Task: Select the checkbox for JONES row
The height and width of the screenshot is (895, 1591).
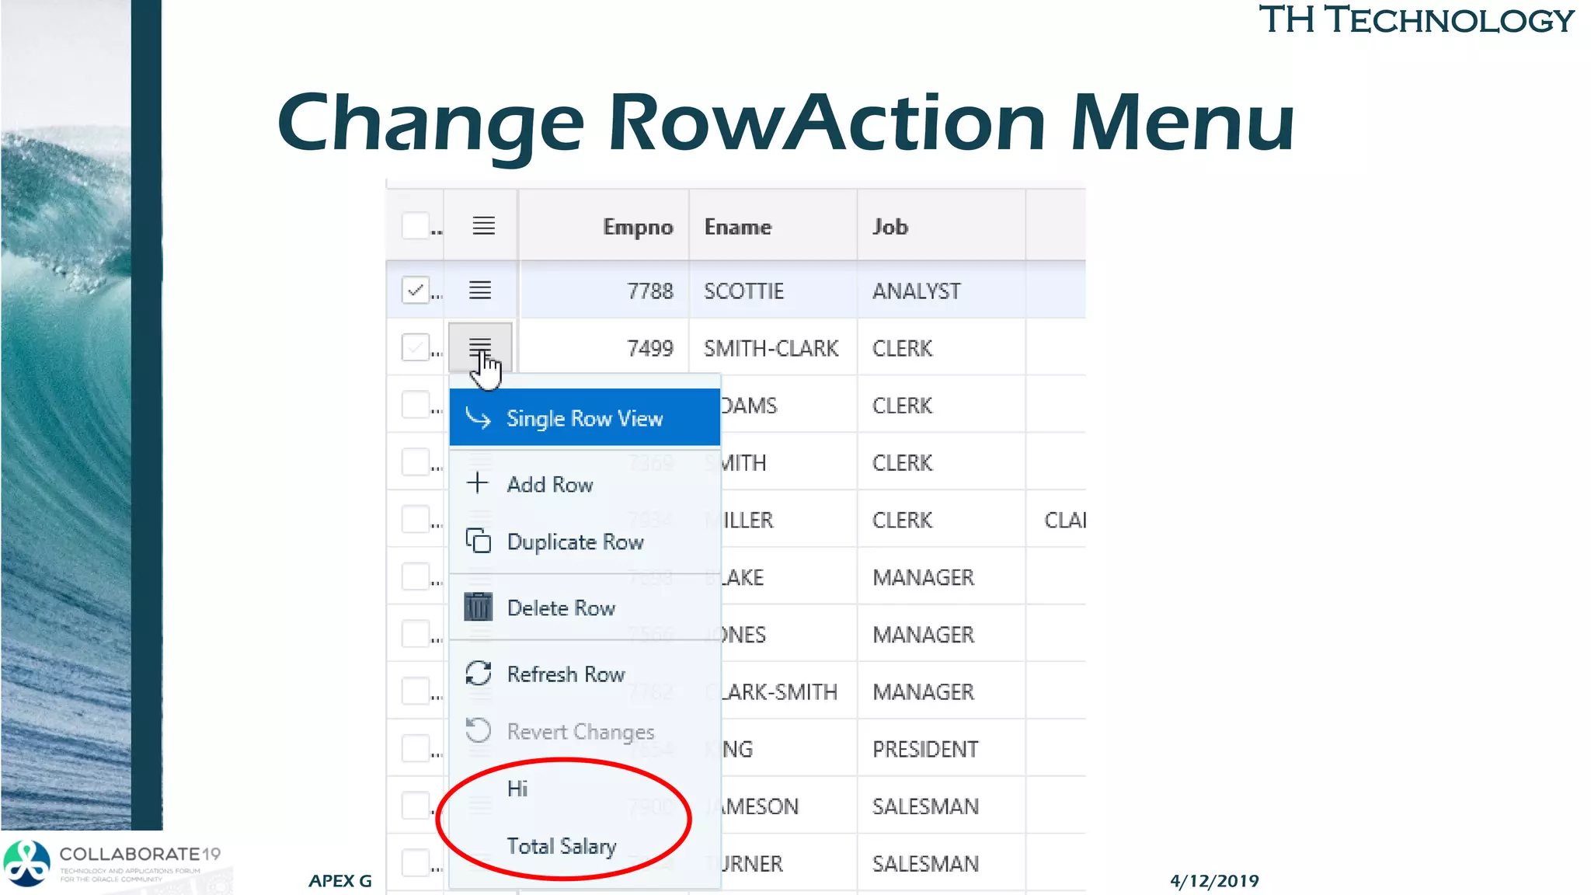Action: pyautogui.click(x=416, y=634)
